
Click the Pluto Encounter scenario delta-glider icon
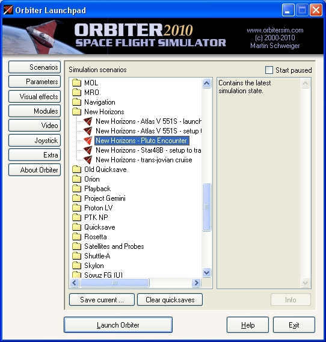coord(88,141)
